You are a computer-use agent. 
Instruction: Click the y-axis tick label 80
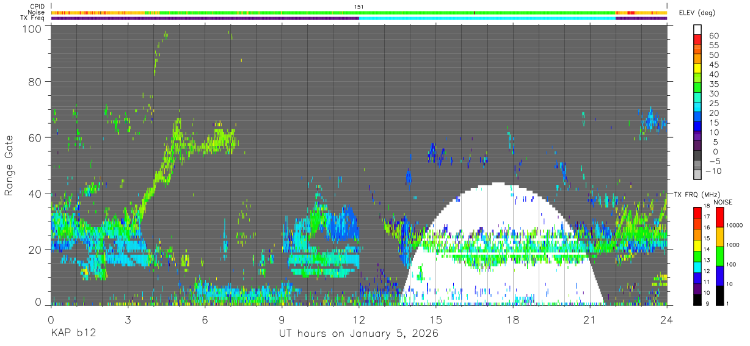36,82
